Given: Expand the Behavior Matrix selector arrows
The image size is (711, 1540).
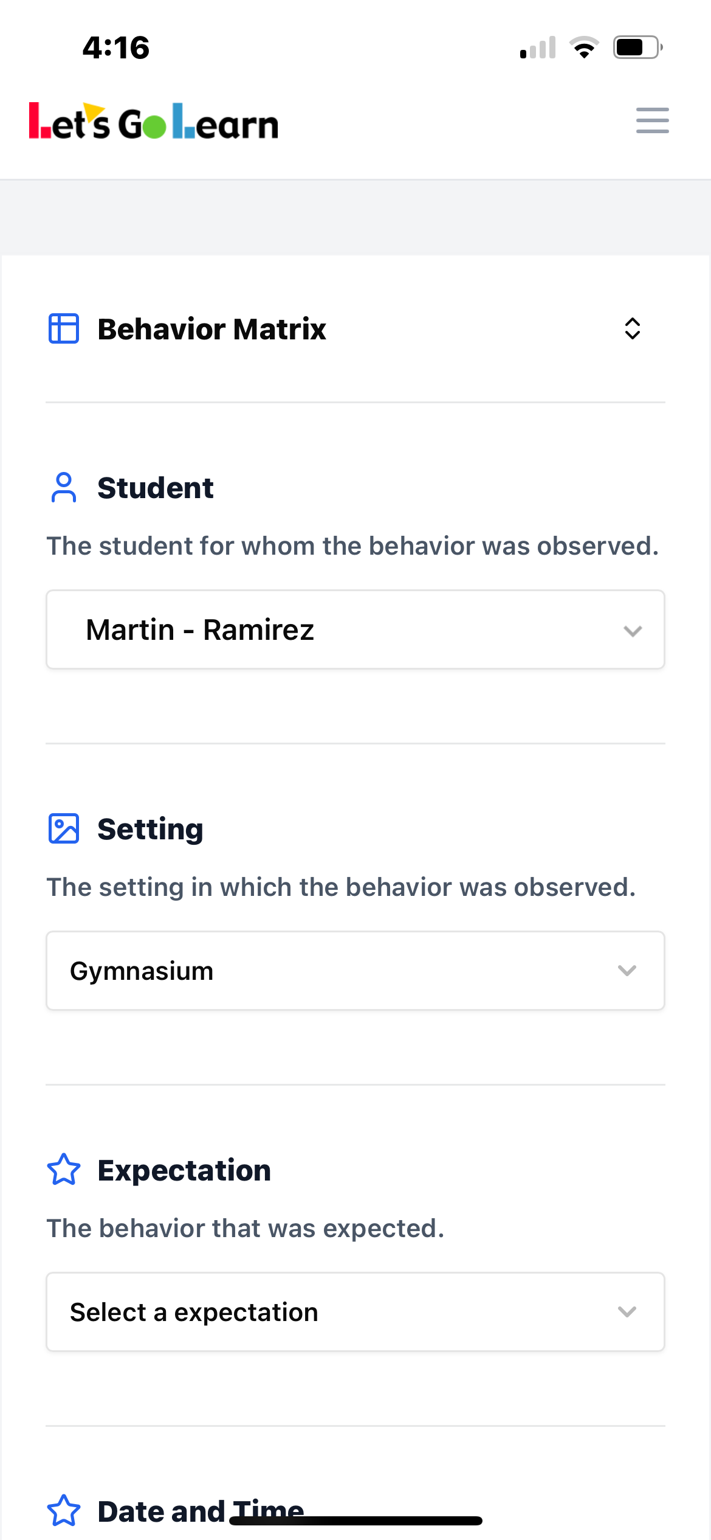Looking at the screenshot, I should 633,328.
